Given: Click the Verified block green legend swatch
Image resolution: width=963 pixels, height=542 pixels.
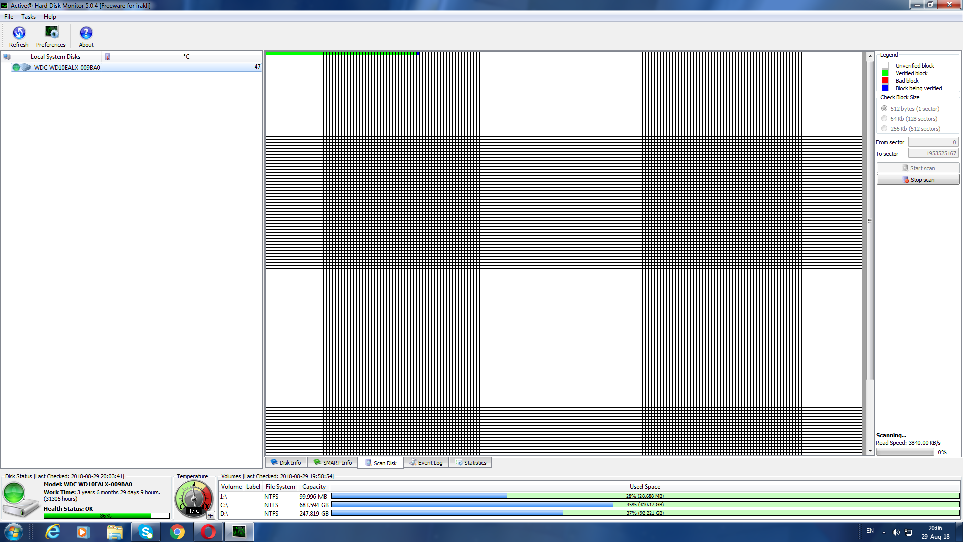Looking at the screenshot, I should click(x=885, y=73).
